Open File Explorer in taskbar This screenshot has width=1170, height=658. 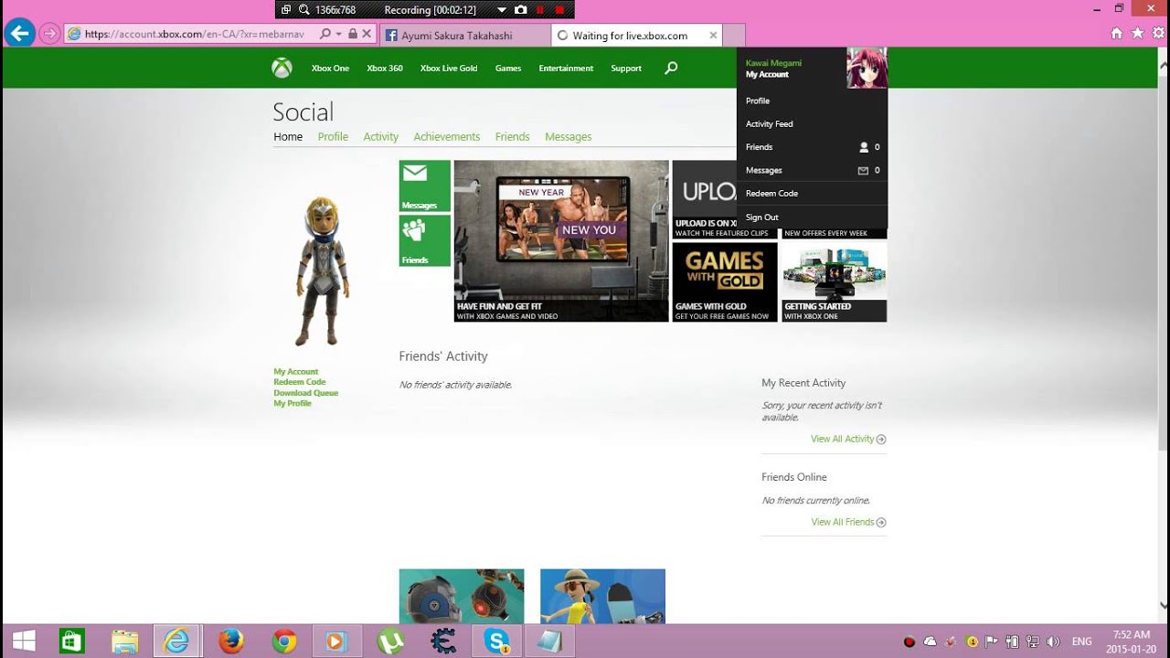[125, 642]
